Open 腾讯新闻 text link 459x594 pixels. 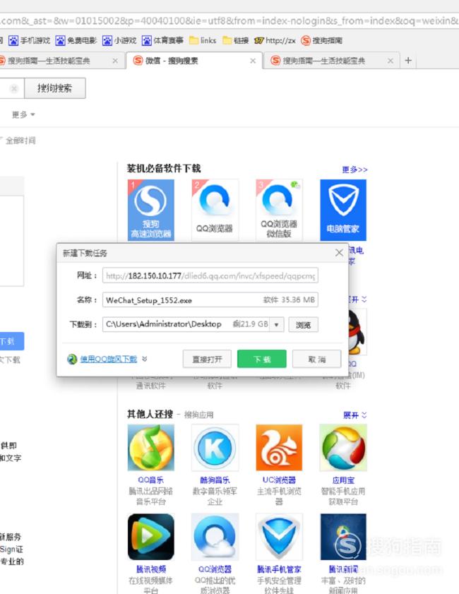343,569
